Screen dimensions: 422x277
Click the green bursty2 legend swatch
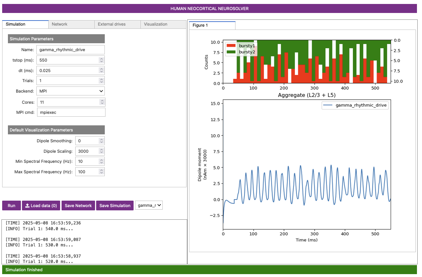231,52
